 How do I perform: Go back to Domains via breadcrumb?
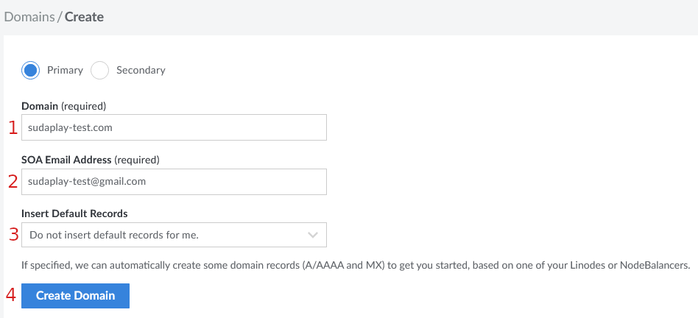click(x=29, y=17)
